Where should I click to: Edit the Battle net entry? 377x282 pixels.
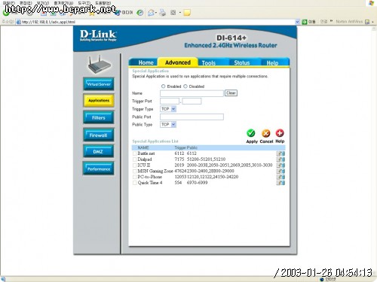(x=278, y=153)
